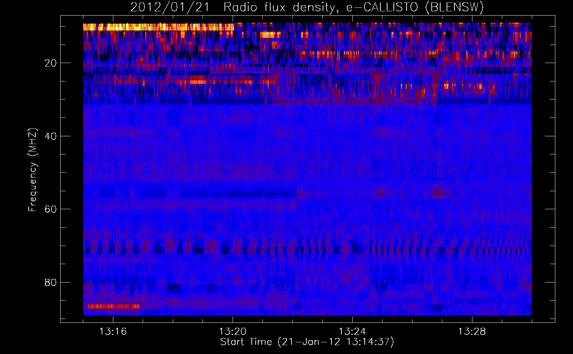Click the 'Frequency (MHZ)' axis label
Screen dimensions: 573x354
33,170
